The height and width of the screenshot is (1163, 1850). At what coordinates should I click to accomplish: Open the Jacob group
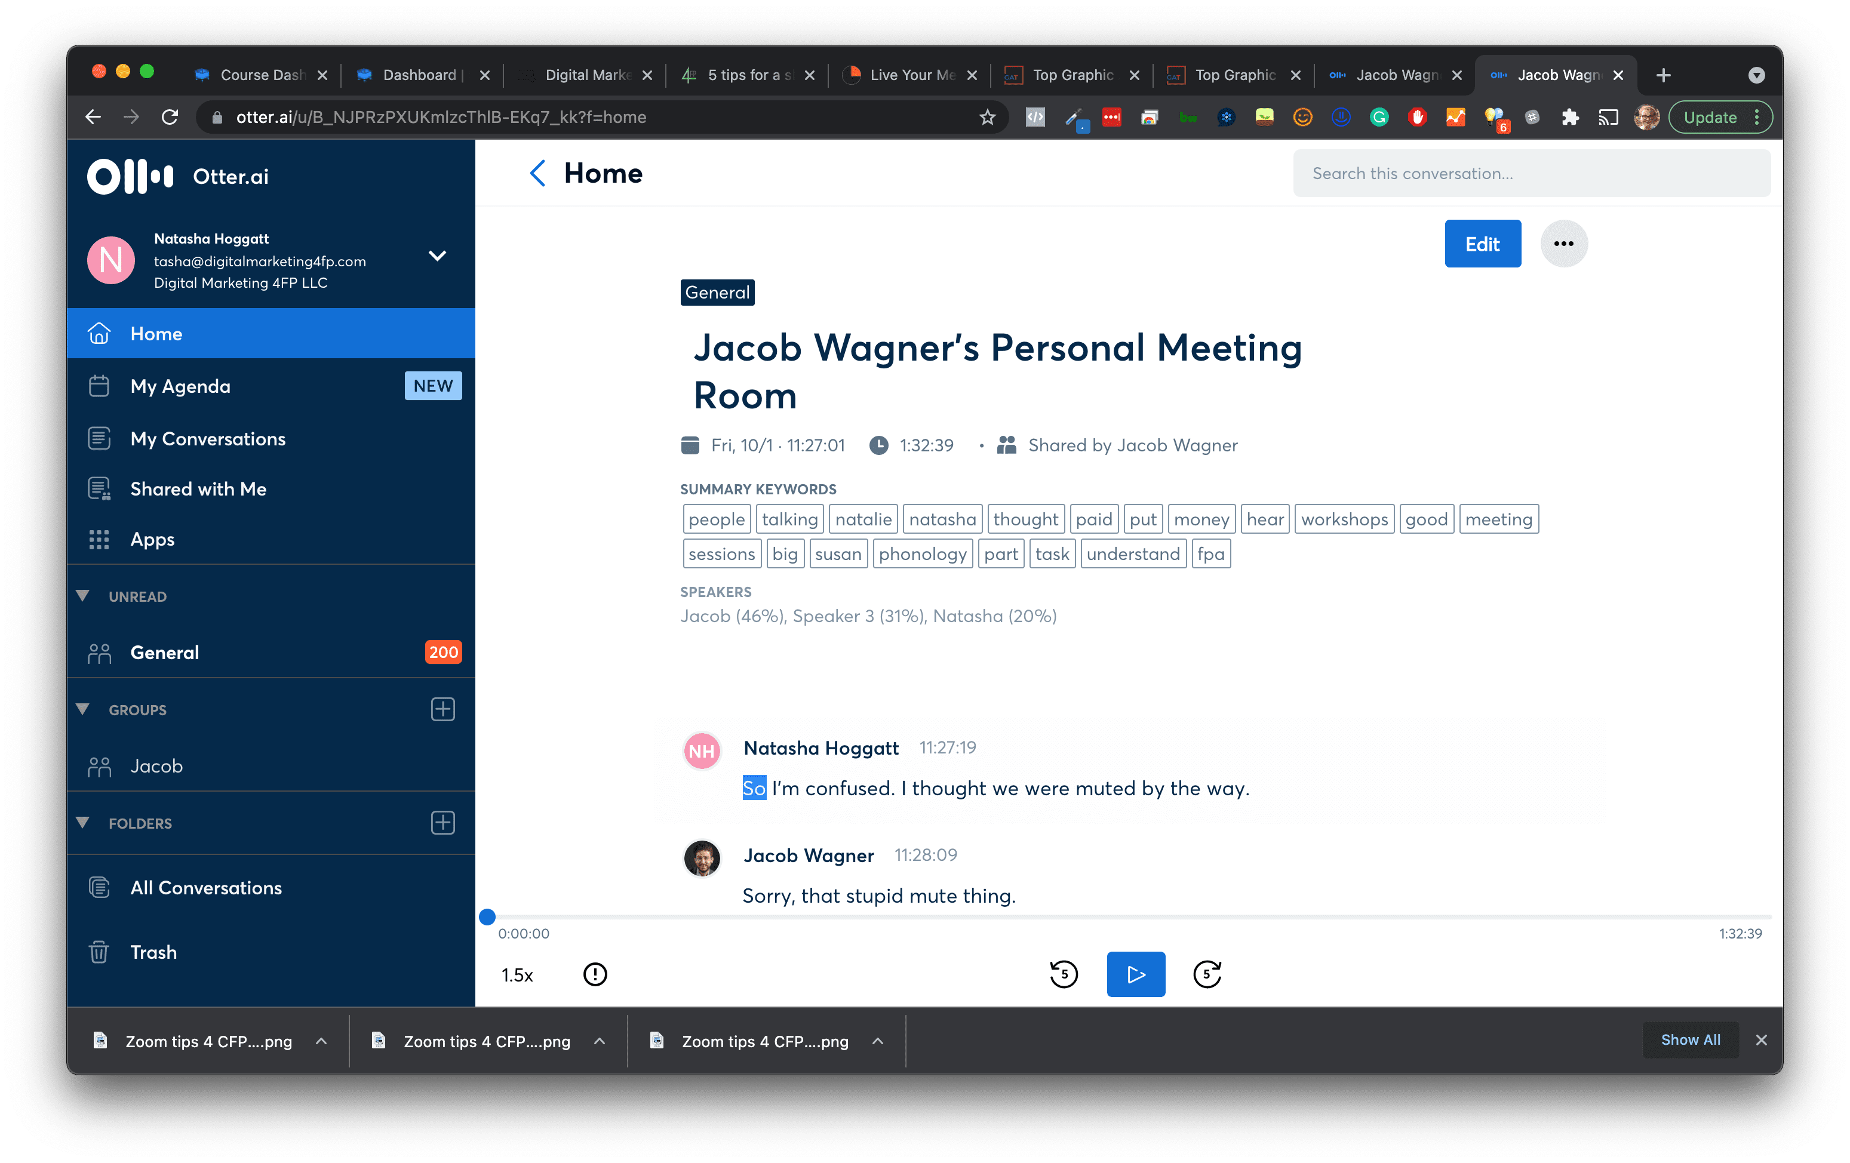tap(271, 766)
